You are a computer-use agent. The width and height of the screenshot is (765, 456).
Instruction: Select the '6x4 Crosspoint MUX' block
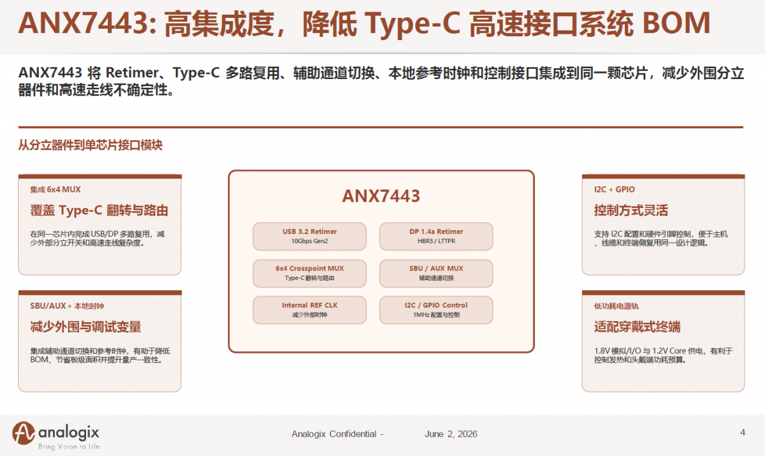(310, 273)
